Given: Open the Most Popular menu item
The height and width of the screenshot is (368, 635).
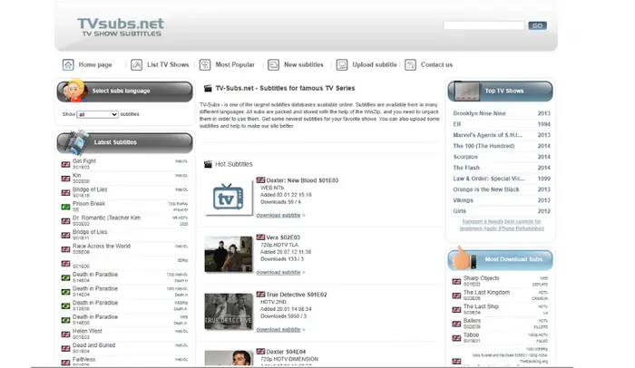Looking at the screenshot, I should point(235,64).
